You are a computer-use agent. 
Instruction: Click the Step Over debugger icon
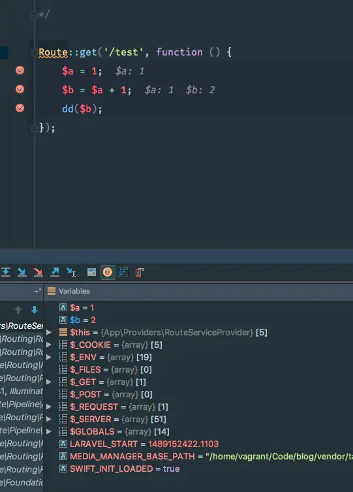6,272
